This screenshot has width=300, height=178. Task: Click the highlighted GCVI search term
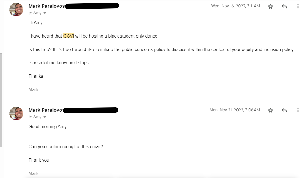click(69, 36)
